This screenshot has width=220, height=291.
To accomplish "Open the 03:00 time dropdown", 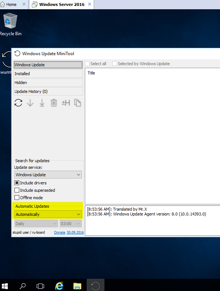I will [70, 224].
